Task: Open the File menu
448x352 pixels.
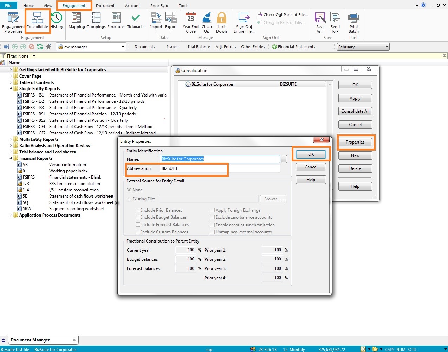Action: [8, 6]
